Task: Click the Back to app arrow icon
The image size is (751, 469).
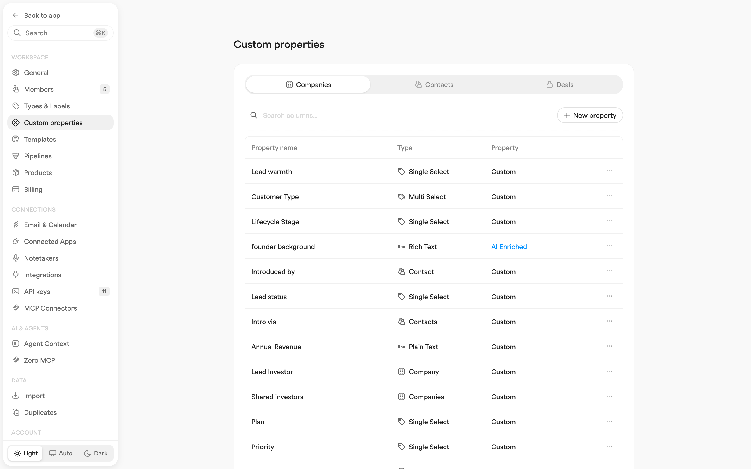Action: pyautogui.click(x=16, y=15)
